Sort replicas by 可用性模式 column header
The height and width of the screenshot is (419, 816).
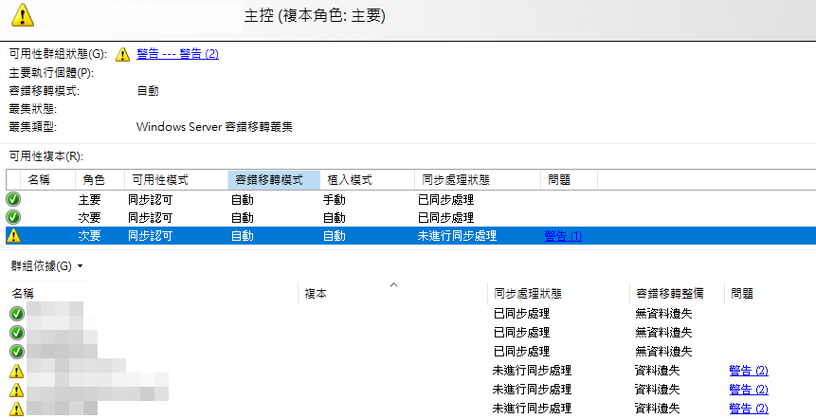click(160, 179)
